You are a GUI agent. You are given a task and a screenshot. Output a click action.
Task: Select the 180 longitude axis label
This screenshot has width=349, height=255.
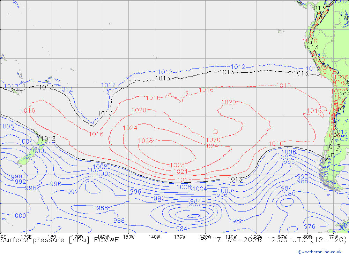52,237
